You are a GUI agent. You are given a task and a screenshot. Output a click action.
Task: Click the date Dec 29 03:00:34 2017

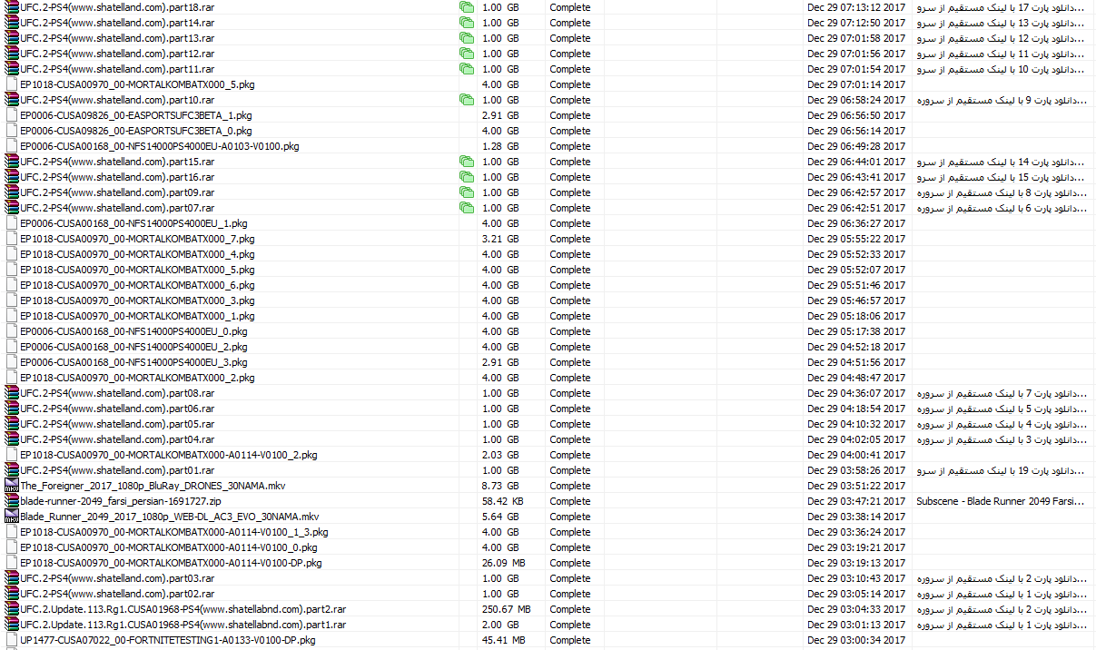pos(856,640)
